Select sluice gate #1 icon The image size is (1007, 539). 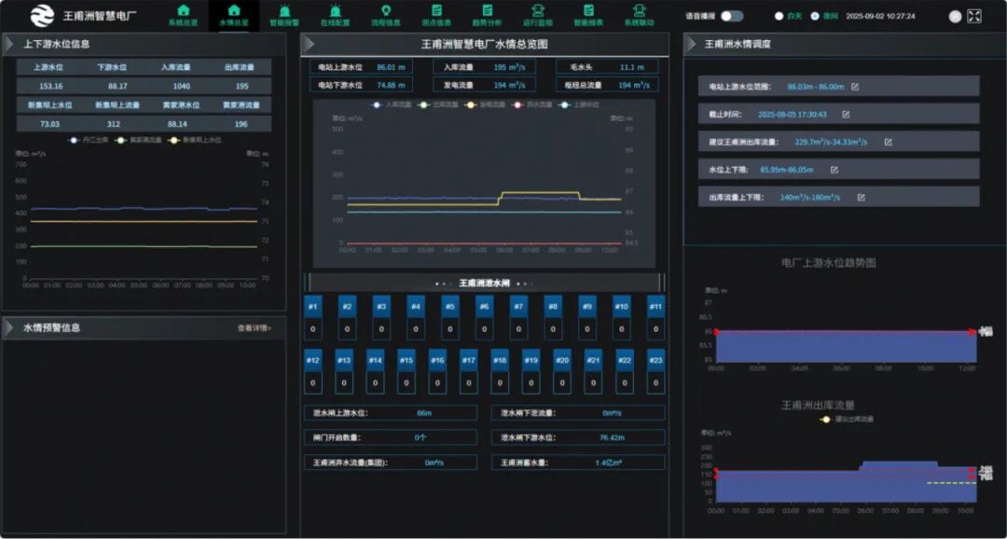pyautogui.click(x=312, y=307)
